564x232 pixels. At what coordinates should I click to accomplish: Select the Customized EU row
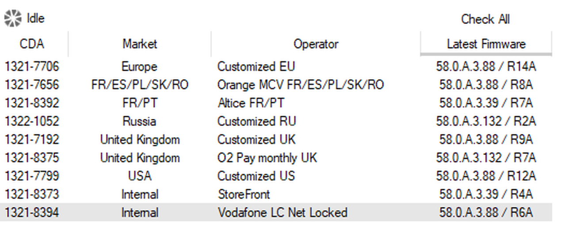[256, 67]
